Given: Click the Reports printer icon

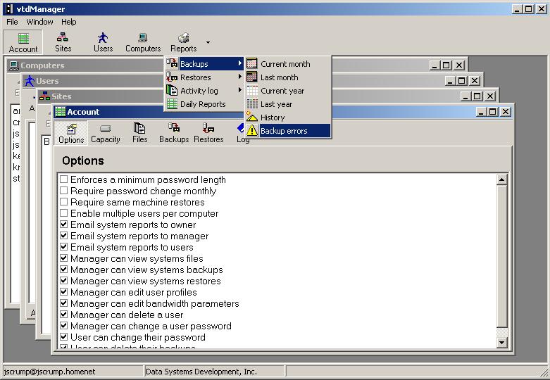Looking at the screenshot, I should 183,38.
